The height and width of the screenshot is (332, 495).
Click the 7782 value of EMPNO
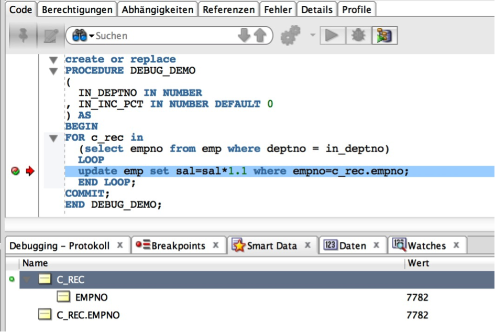pos(417,297)
